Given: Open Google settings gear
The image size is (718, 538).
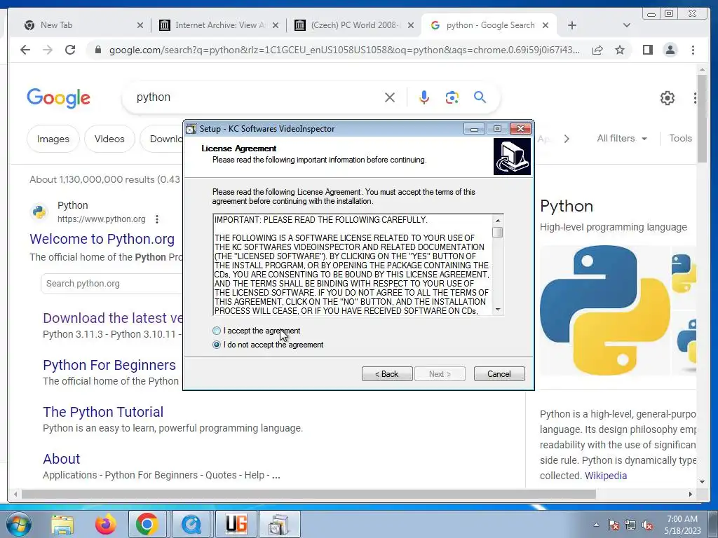Looking at the screenshot, I should (x=668, y=98).
